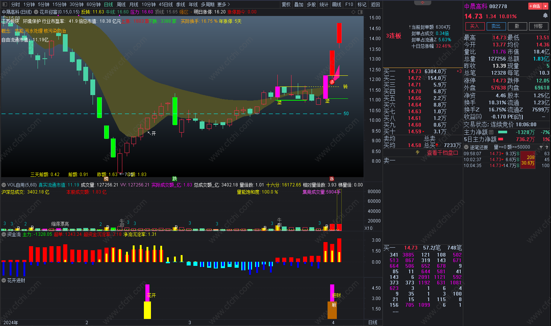Click the diamond icon at chart top right
Image resolution: width=551 pixels, height=326 pixels.
click(353, 12)
